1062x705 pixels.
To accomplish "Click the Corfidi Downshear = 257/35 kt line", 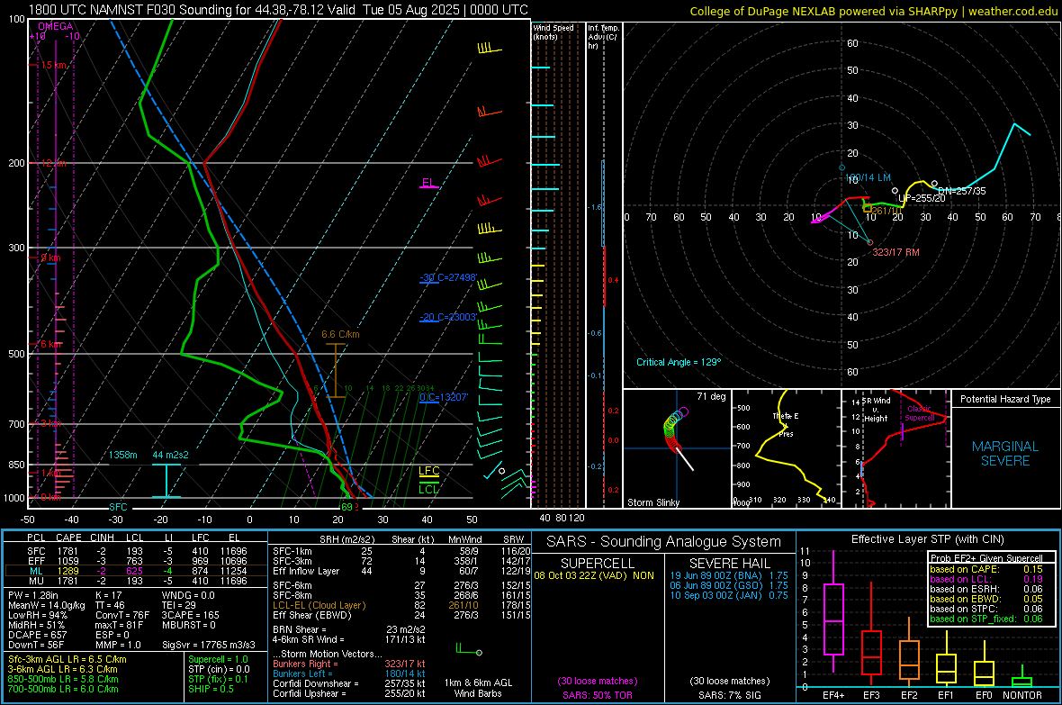I will (349, 683).
